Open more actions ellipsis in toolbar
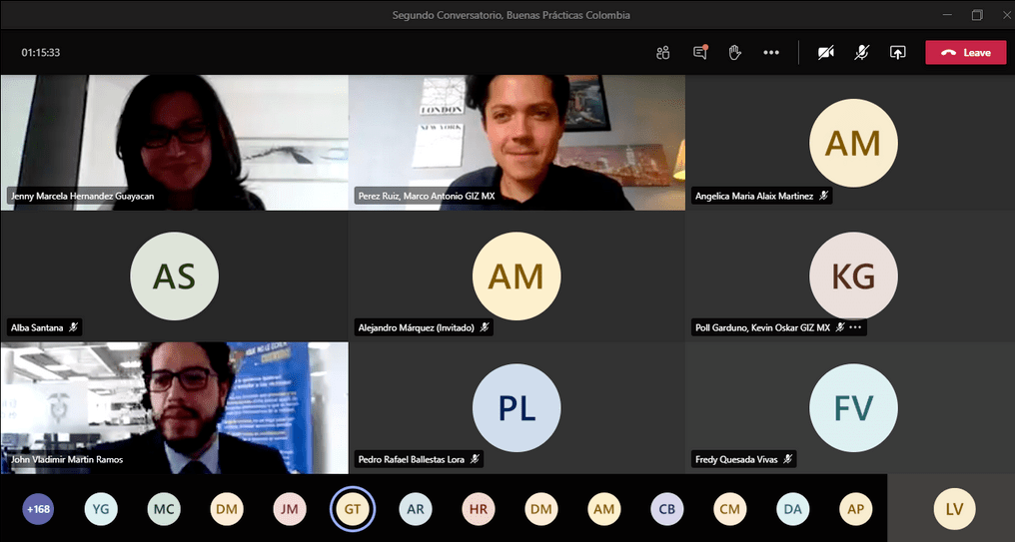Viewport: 1015px width, 542px height. tap(771, 53)
